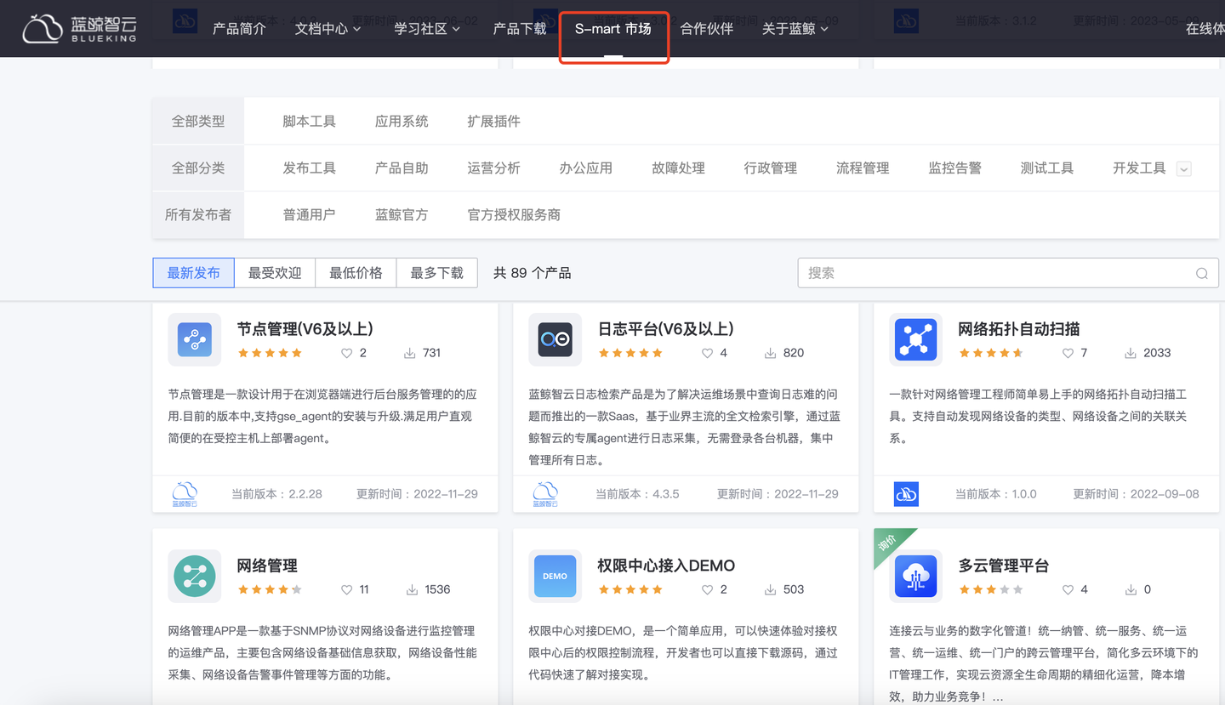
Task: Open 产品下载 nav item
Action: [520, 29]
